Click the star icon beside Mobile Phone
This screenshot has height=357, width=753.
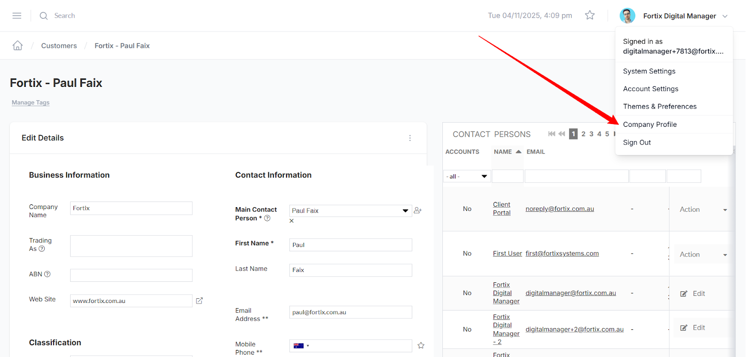421,346
